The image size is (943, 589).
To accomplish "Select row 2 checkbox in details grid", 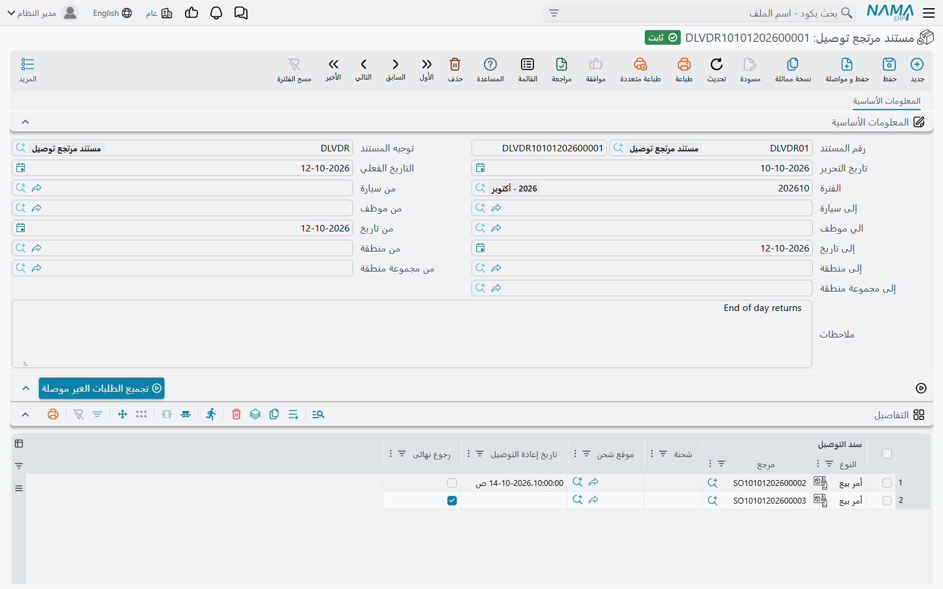I will [887, 501].
